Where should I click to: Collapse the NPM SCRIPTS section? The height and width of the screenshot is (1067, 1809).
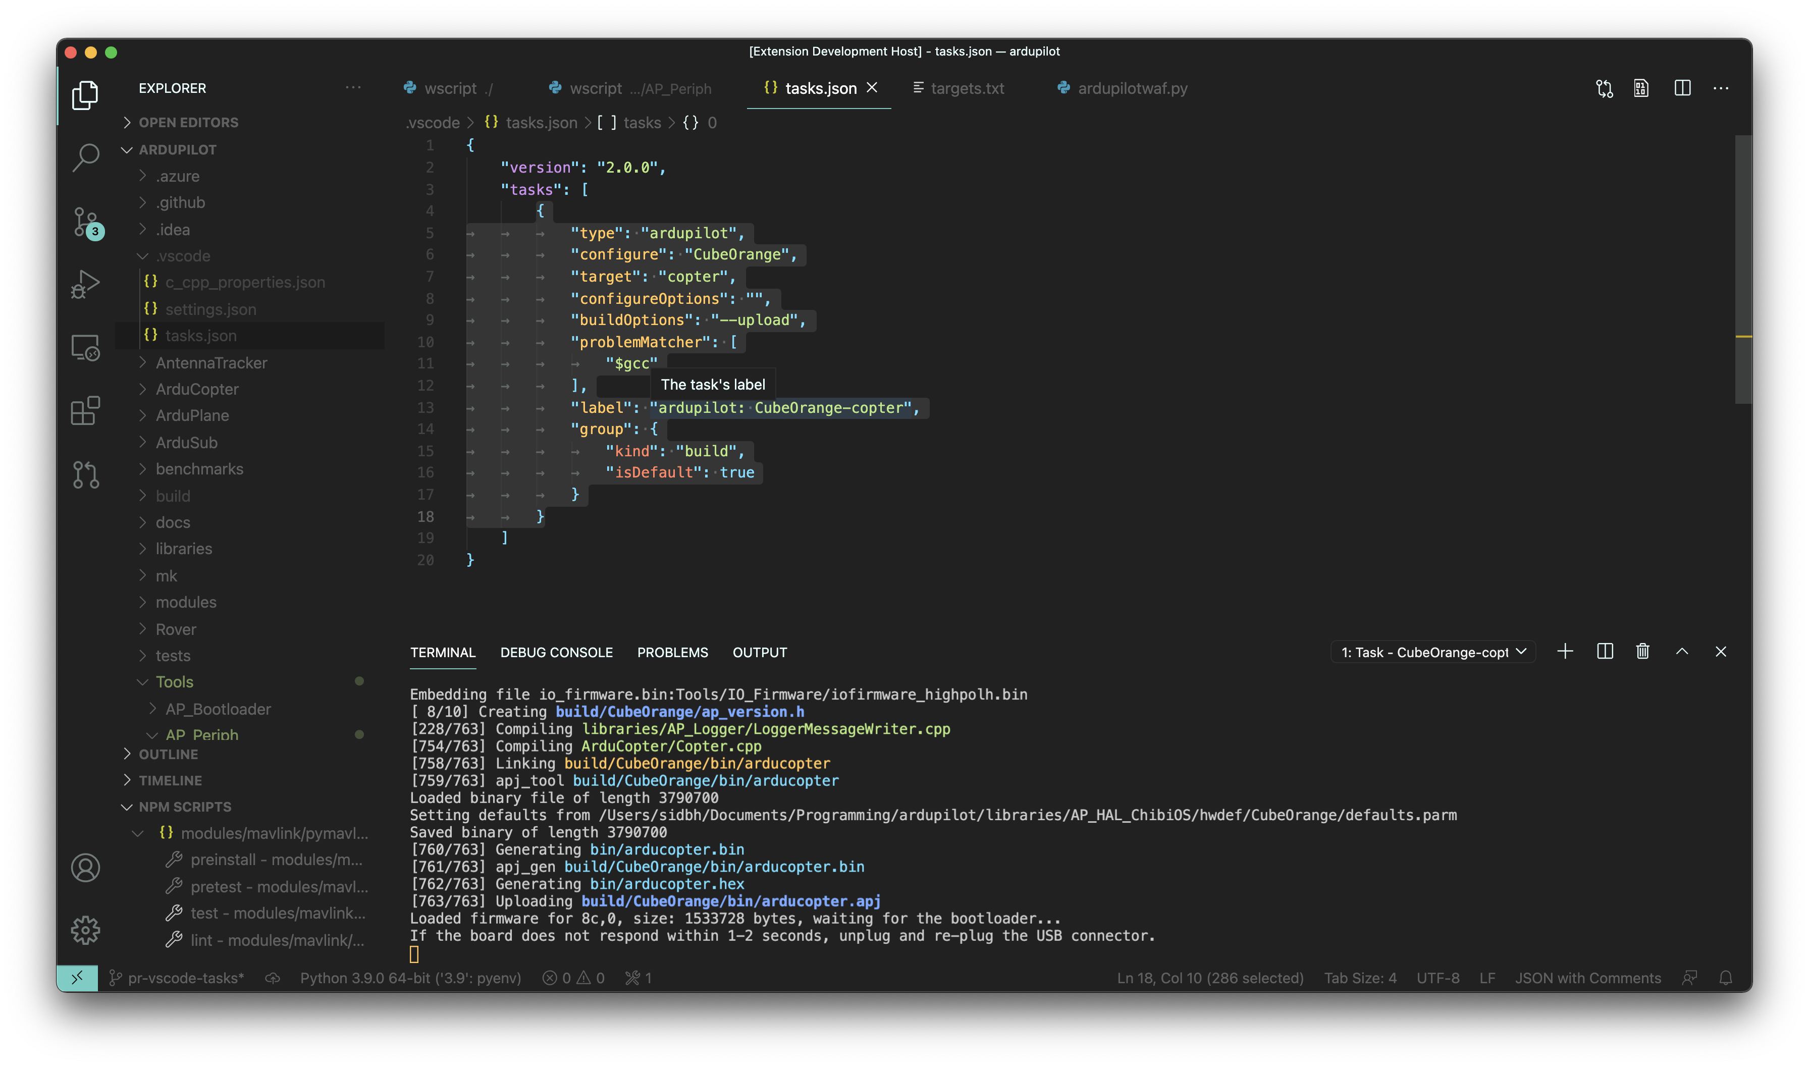[185, 807]
